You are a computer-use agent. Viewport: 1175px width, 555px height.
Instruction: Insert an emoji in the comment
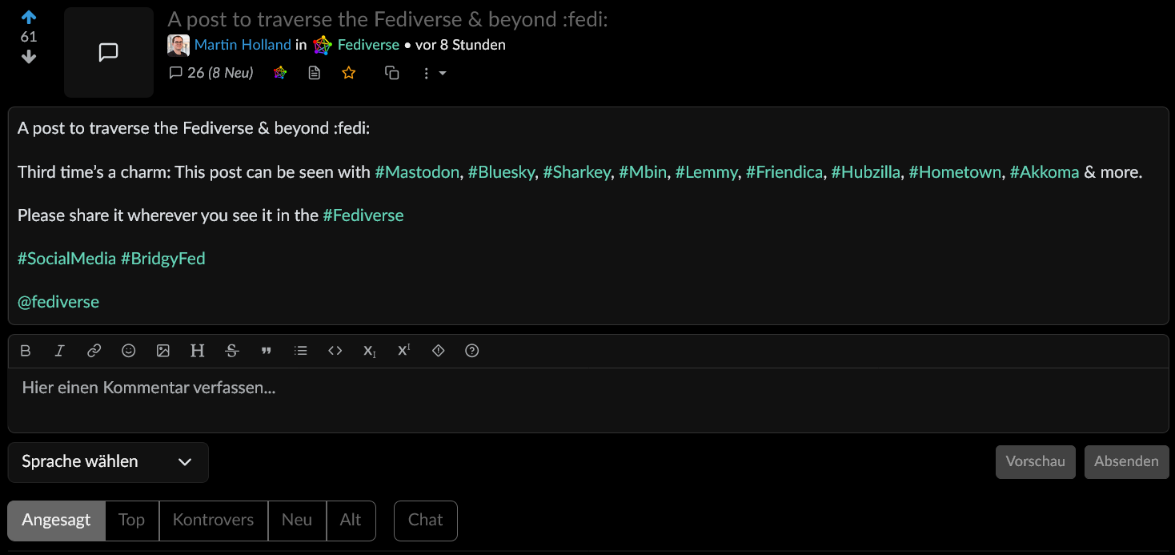128,351
